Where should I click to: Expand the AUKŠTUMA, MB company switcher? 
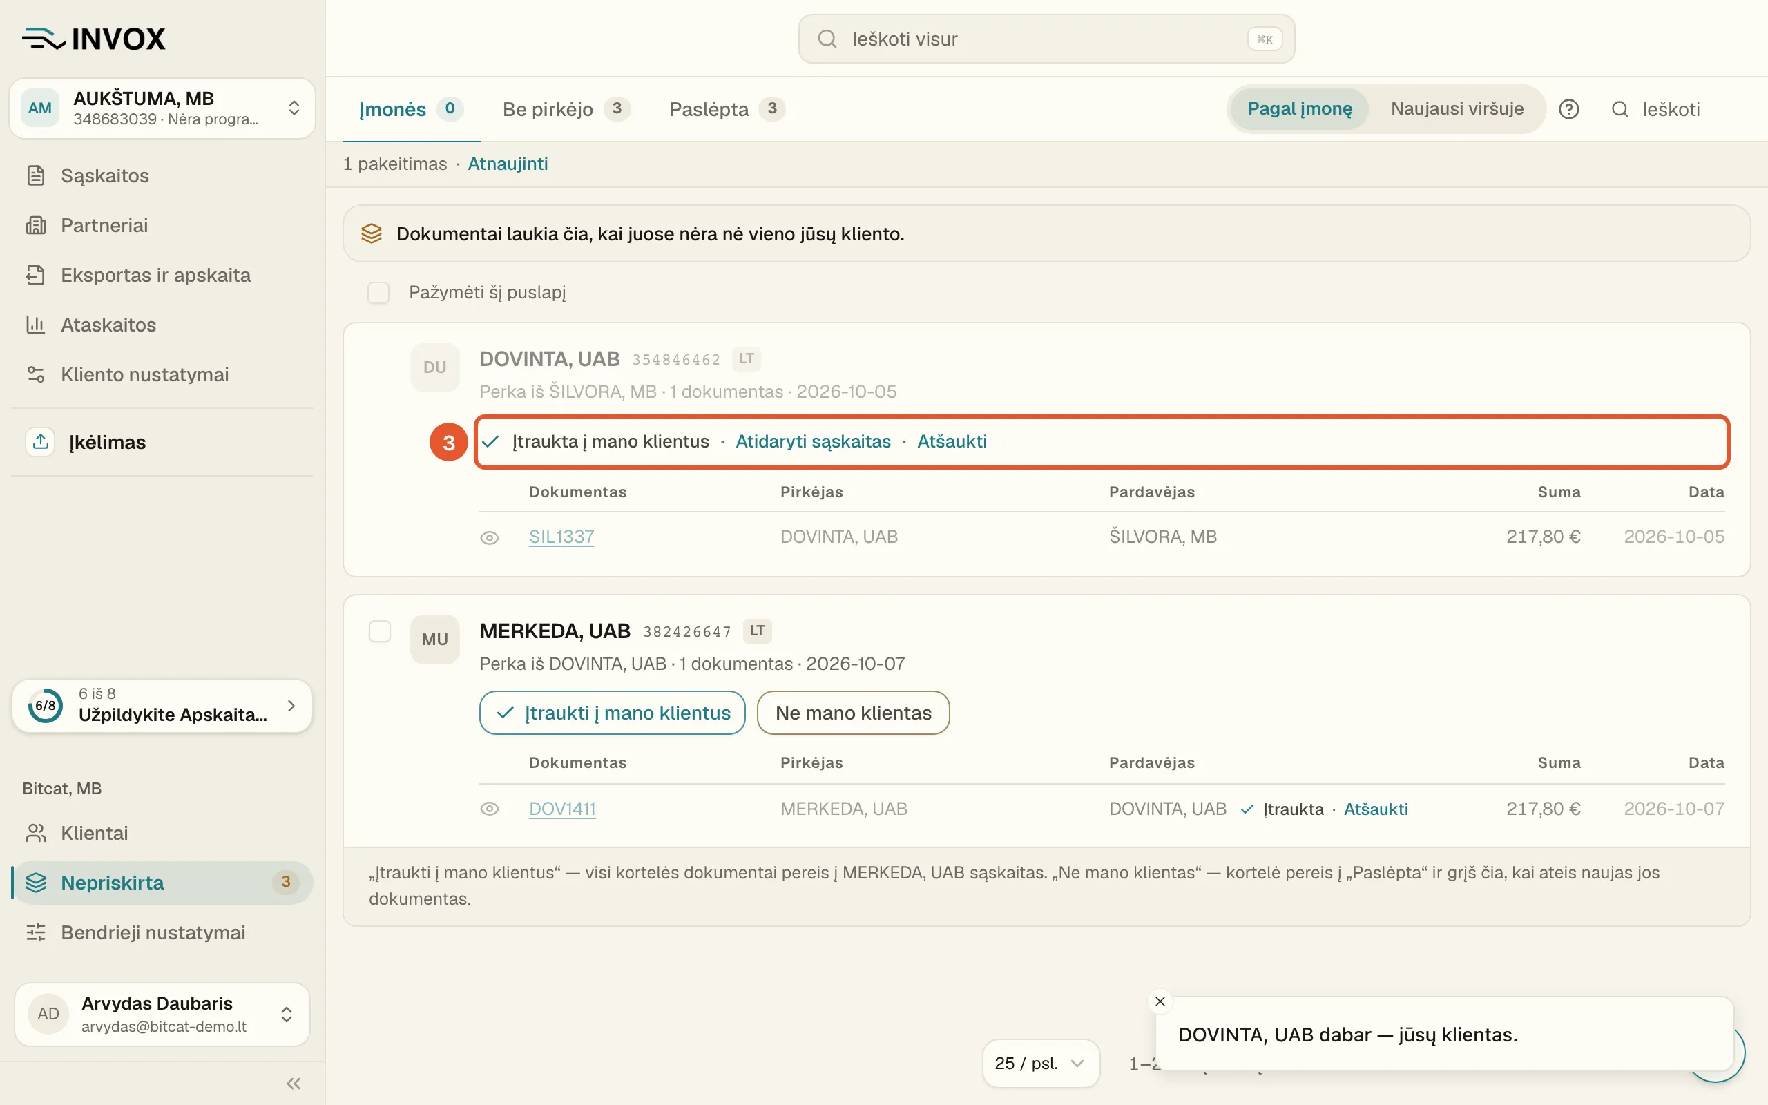pyautogui.click(x=162, y=108)
